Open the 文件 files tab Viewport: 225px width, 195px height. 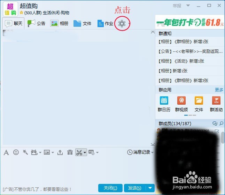(82, 23)
